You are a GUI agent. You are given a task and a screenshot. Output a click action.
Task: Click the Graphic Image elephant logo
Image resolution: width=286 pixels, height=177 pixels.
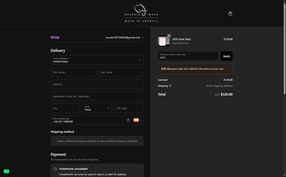point(141,13)
